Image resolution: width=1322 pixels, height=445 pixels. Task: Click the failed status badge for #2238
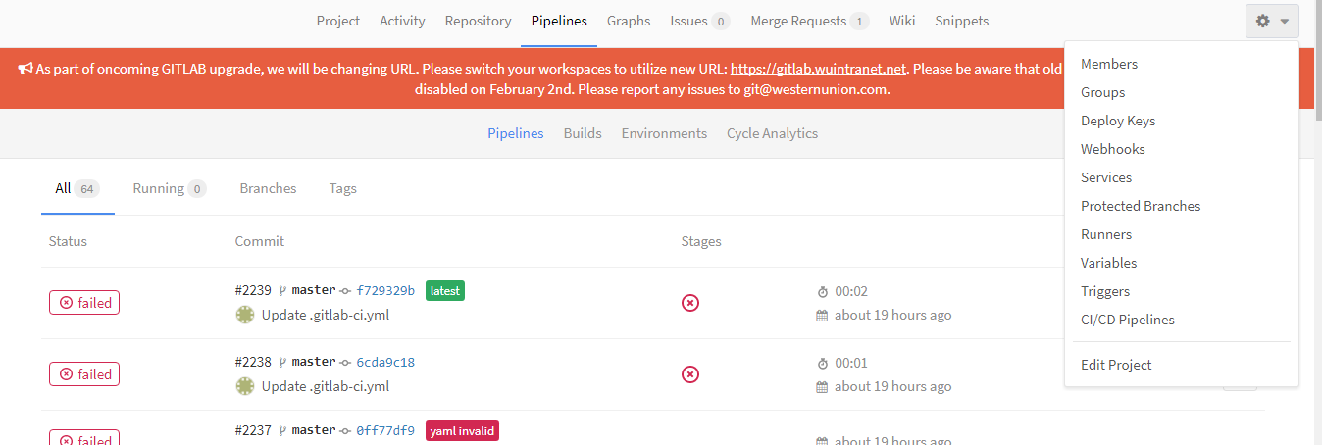[x=84, y=374]
